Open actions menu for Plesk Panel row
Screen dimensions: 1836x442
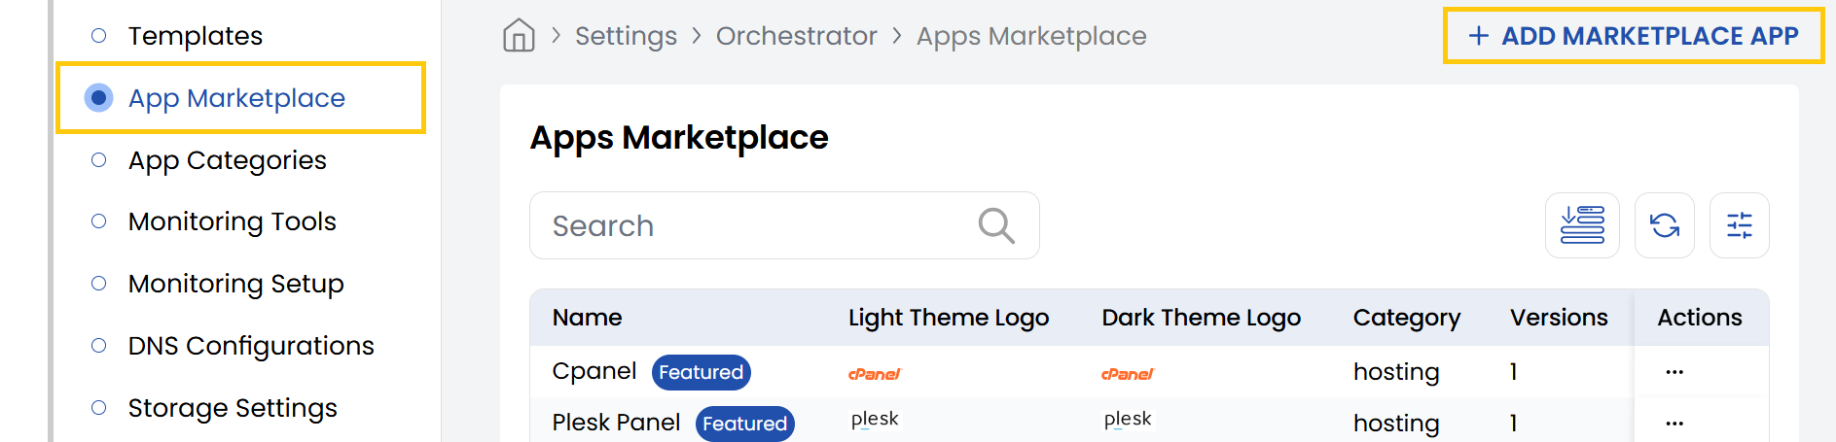coord(1674,424)
